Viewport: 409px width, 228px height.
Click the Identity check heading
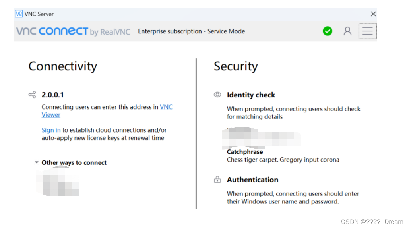tap(251, 95)
